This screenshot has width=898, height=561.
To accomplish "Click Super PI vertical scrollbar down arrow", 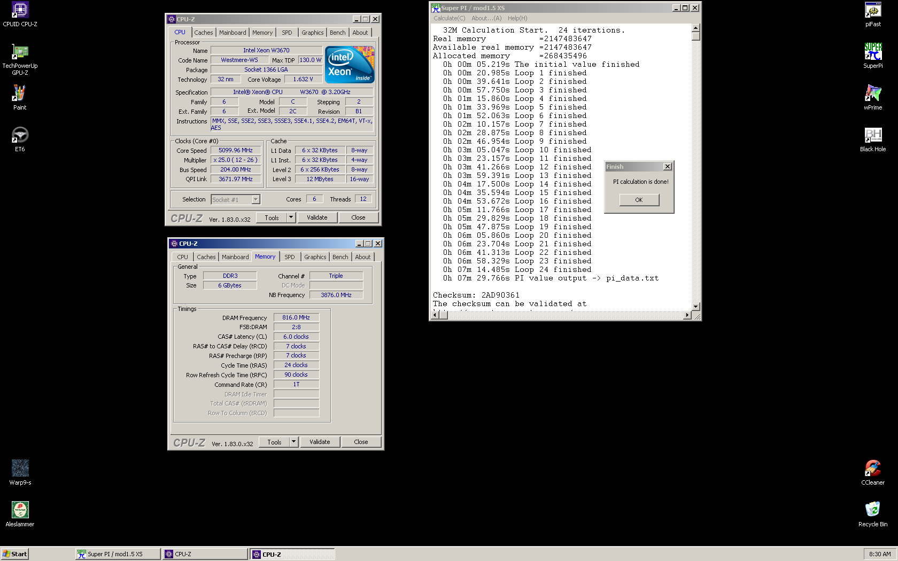I will coord(695,306).
